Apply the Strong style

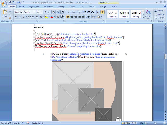(136, 14)
